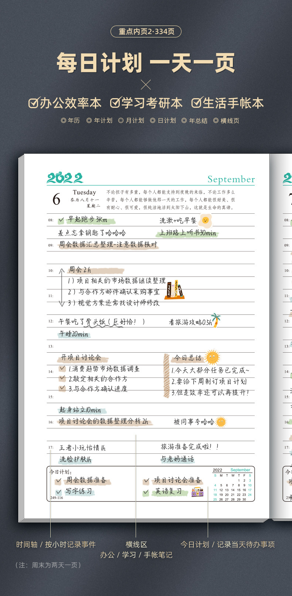
Task: Click the fried egg sticker beside 洗漱+吃早餐
Action: pyautogui.click(x=205, y=220)
